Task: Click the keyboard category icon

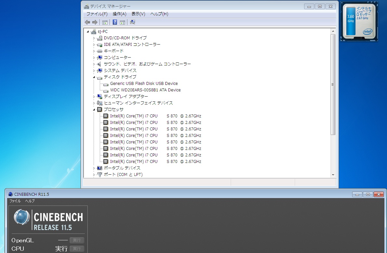Action: 100,51
